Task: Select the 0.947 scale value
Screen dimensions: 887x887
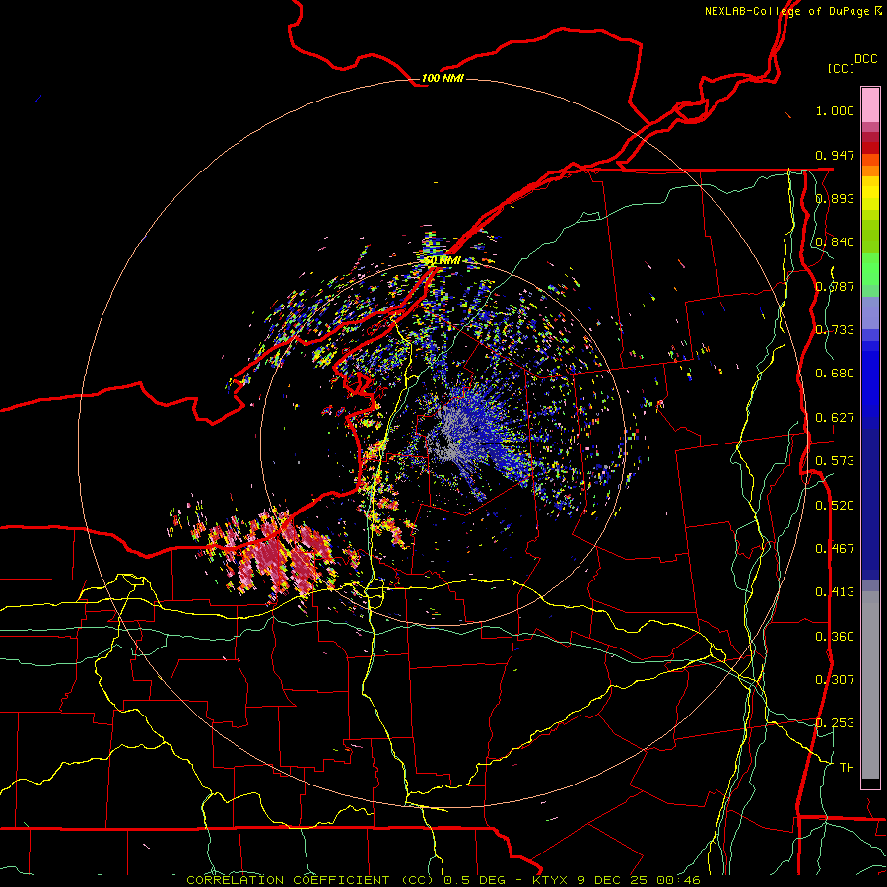Action: 835,155
